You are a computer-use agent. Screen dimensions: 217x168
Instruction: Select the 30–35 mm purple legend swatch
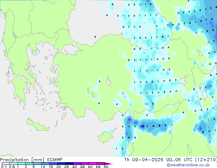[77, 164]
